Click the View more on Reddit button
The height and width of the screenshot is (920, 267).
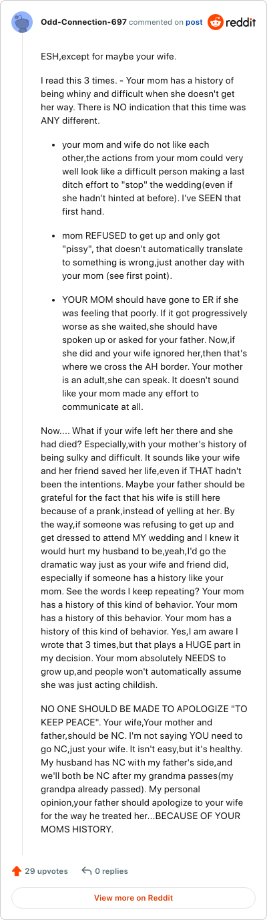133,898
